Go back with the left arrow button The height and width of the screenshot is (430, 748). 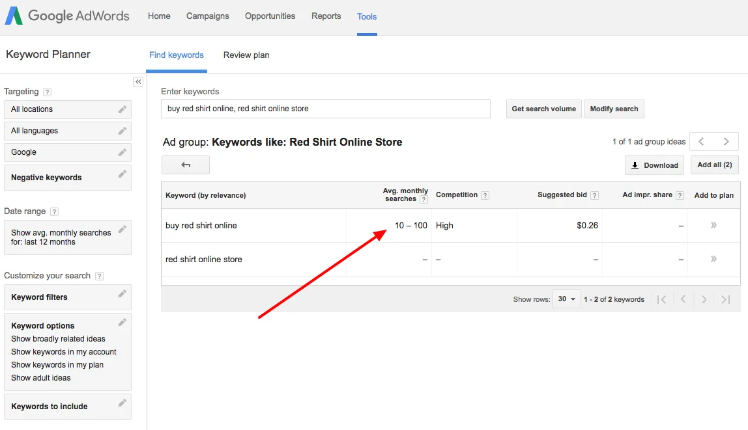click(186, 165)
